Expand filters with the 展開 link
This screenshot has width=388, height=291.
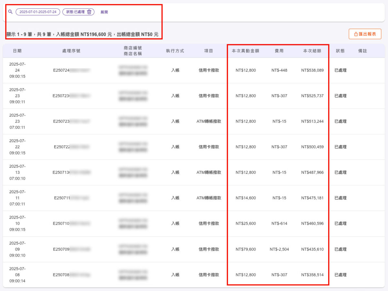[x=104, y=12]
